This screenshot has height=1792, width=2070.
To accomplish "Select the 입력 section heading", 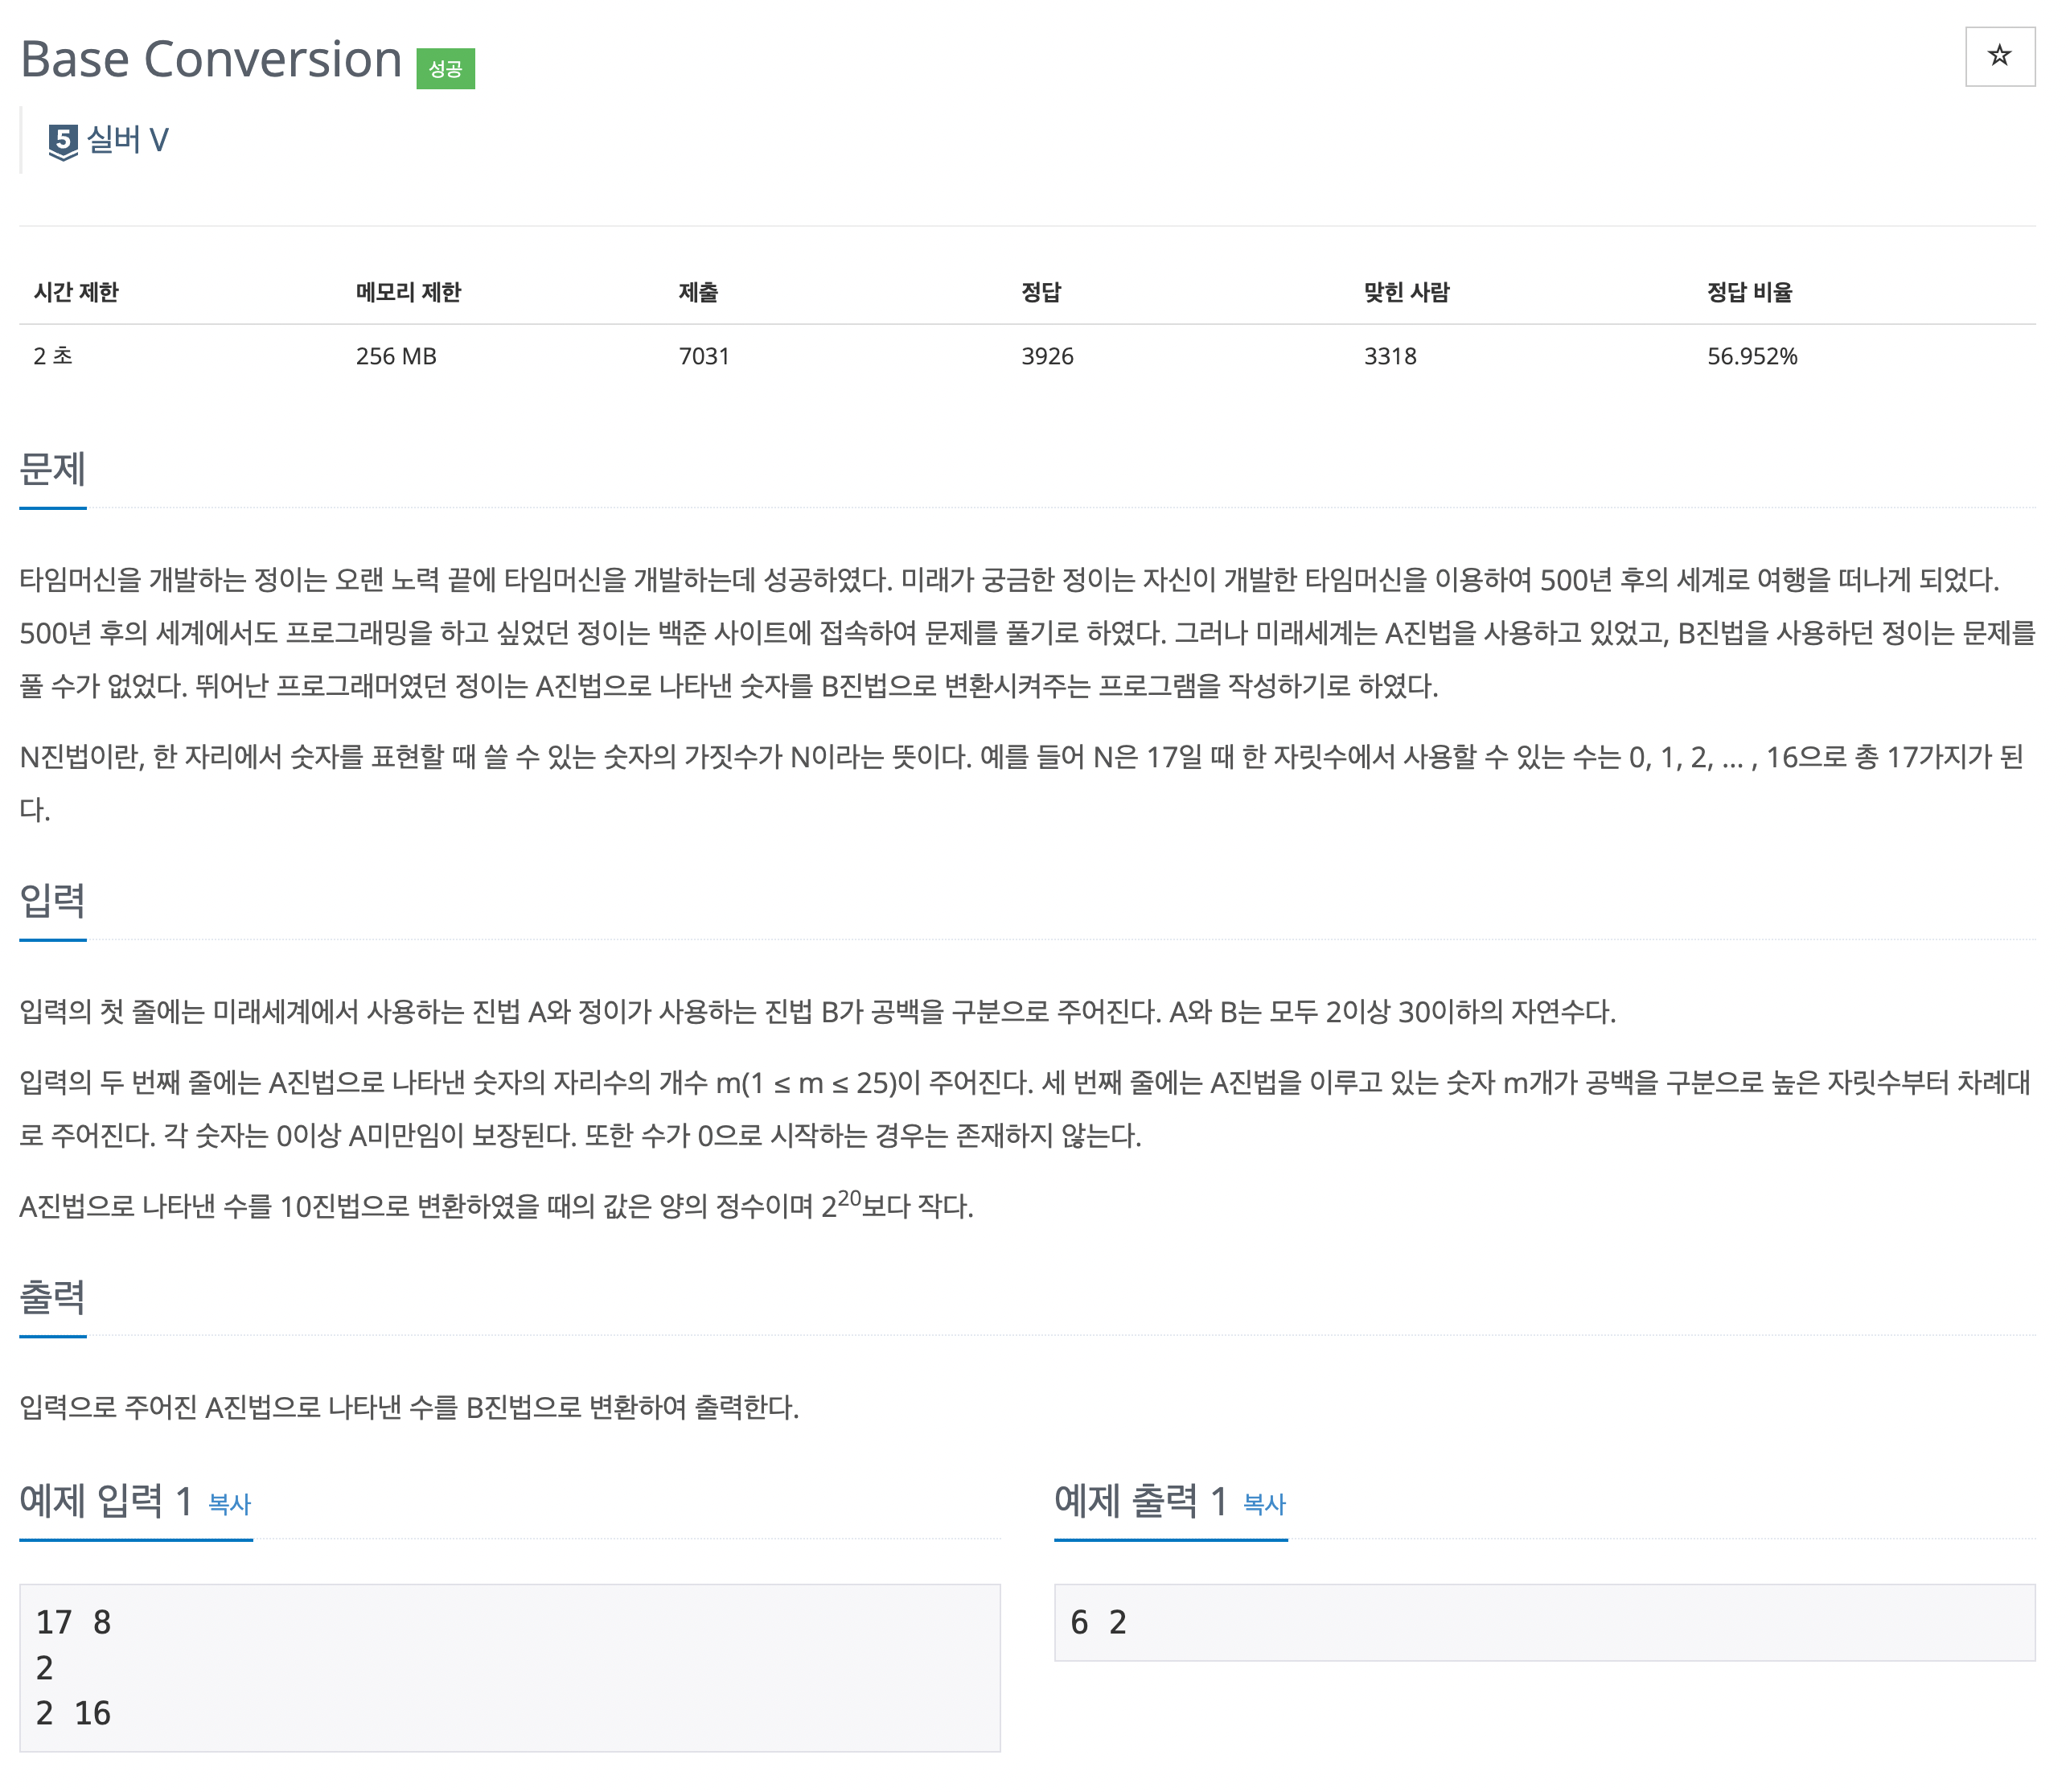I will pos(53,900).
